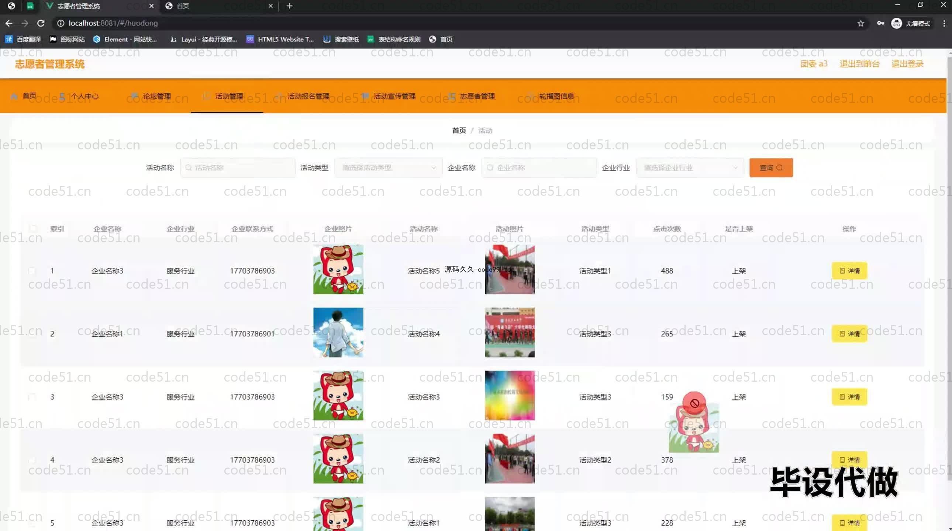This screenshot has width=952, height=531.
Task: Bookmark this page with the star icon
Action: 861,23
